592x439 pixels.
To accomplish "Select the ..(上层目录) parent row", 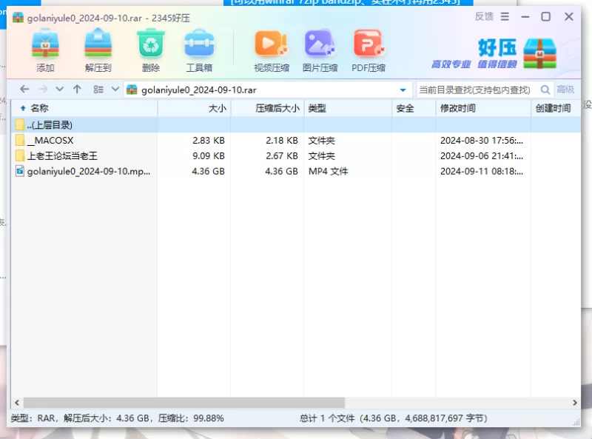I will [296, 124].
